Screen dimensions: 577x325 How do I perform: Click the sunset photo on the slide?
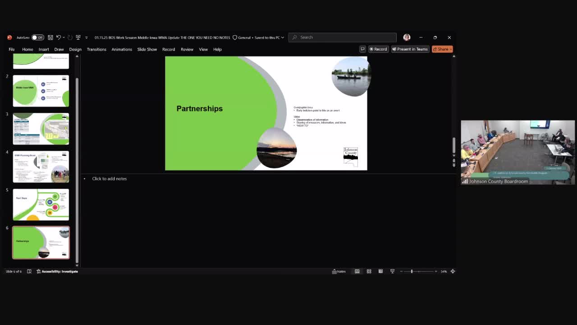click(276, 148)
